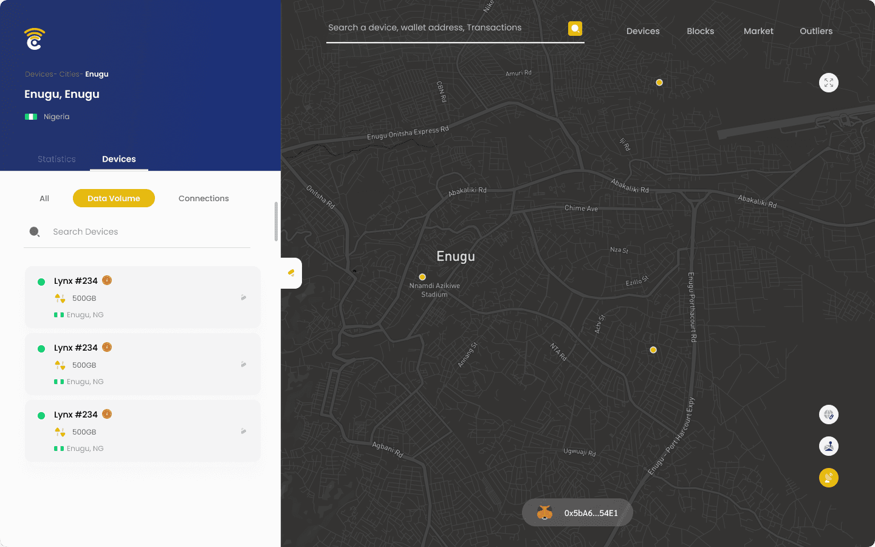The height and width of the screenshot is (547, 875).
Task: Click the Cities breadcrumb link
Action: [69, 74]
